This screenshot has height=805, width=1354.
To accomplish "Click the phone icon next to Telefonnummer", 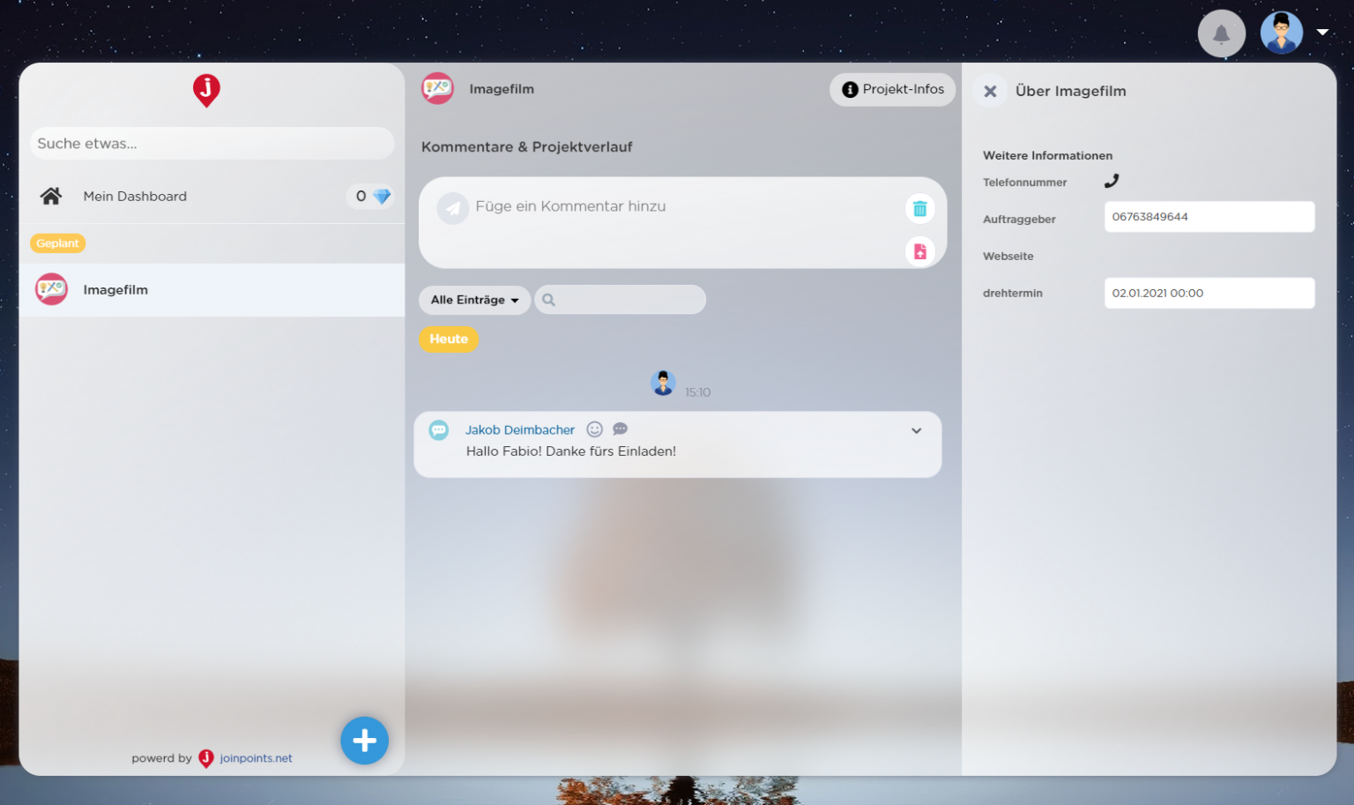I will pyautogui.click(x=1112, y=180).
